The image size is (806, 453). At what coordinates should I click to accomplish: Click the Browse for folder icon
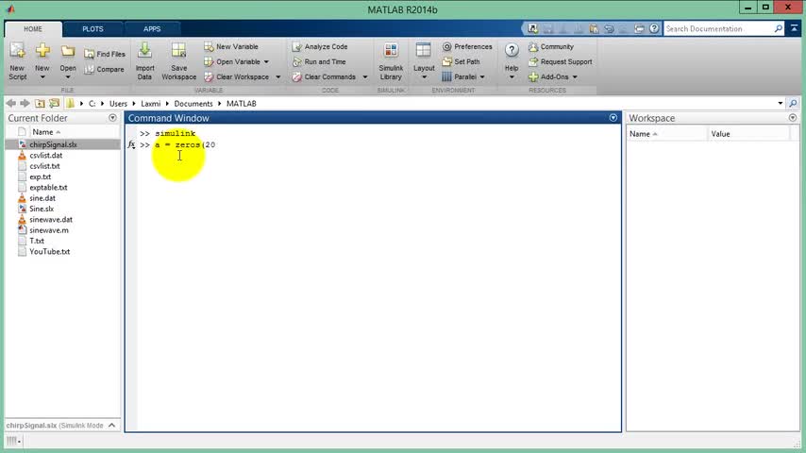click(54, 104)
